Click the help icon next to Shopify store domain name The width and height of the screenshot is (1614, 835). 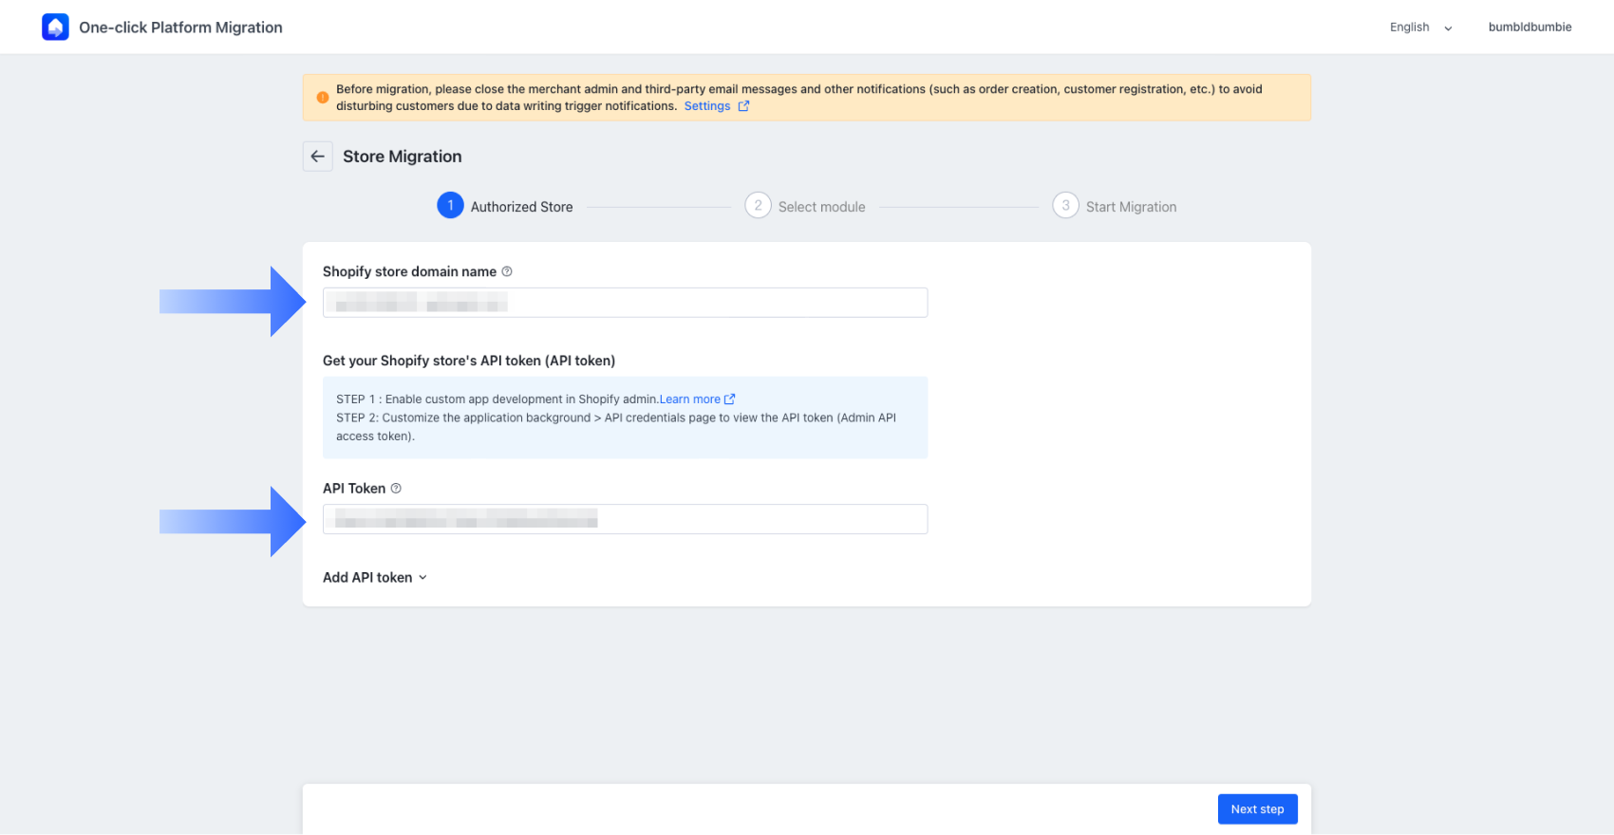coord(507,271)
